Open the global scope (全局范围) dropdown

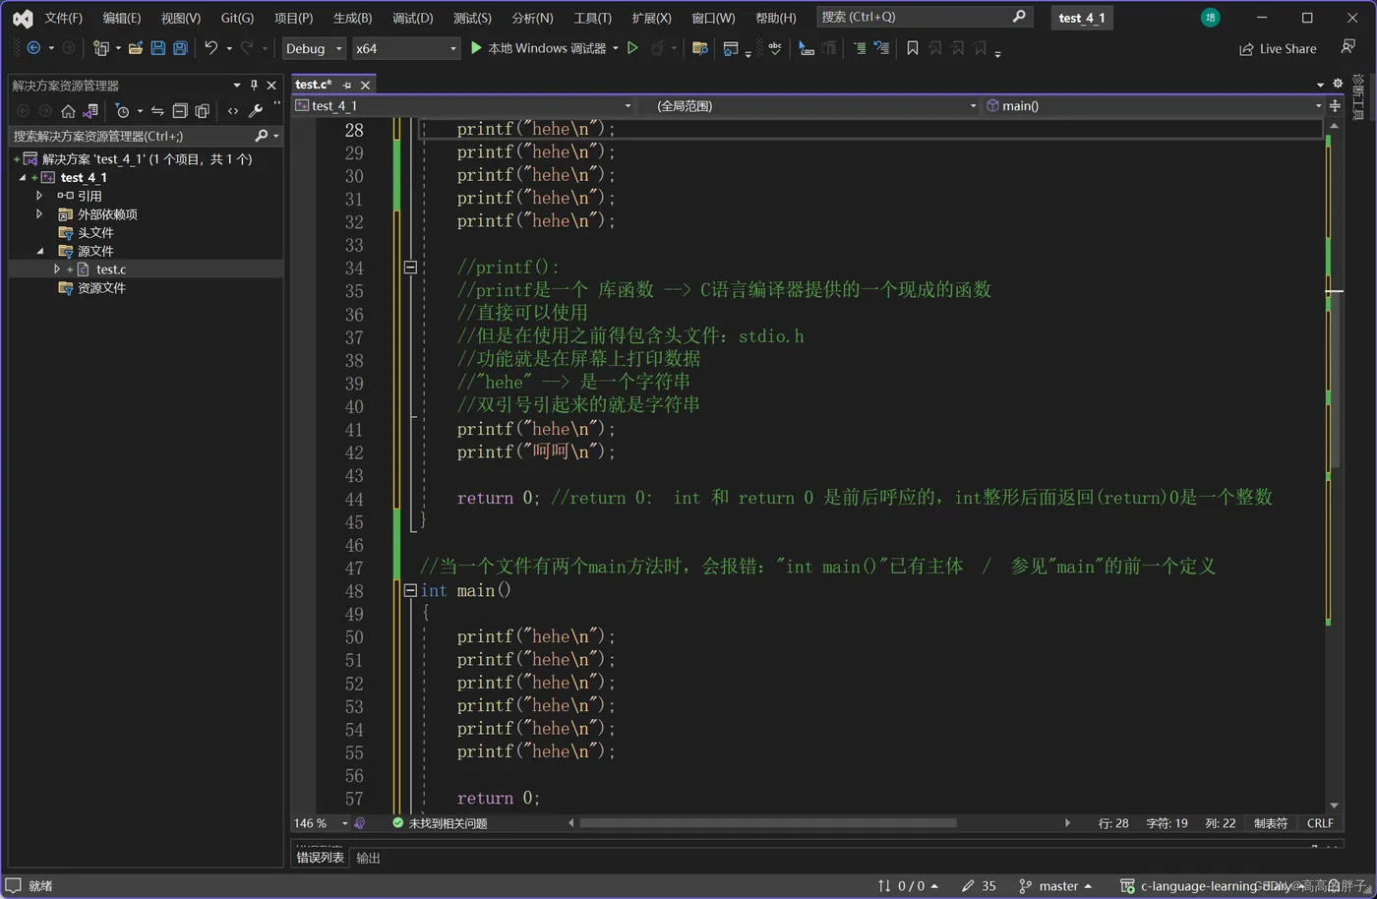(x=809, y=105)
